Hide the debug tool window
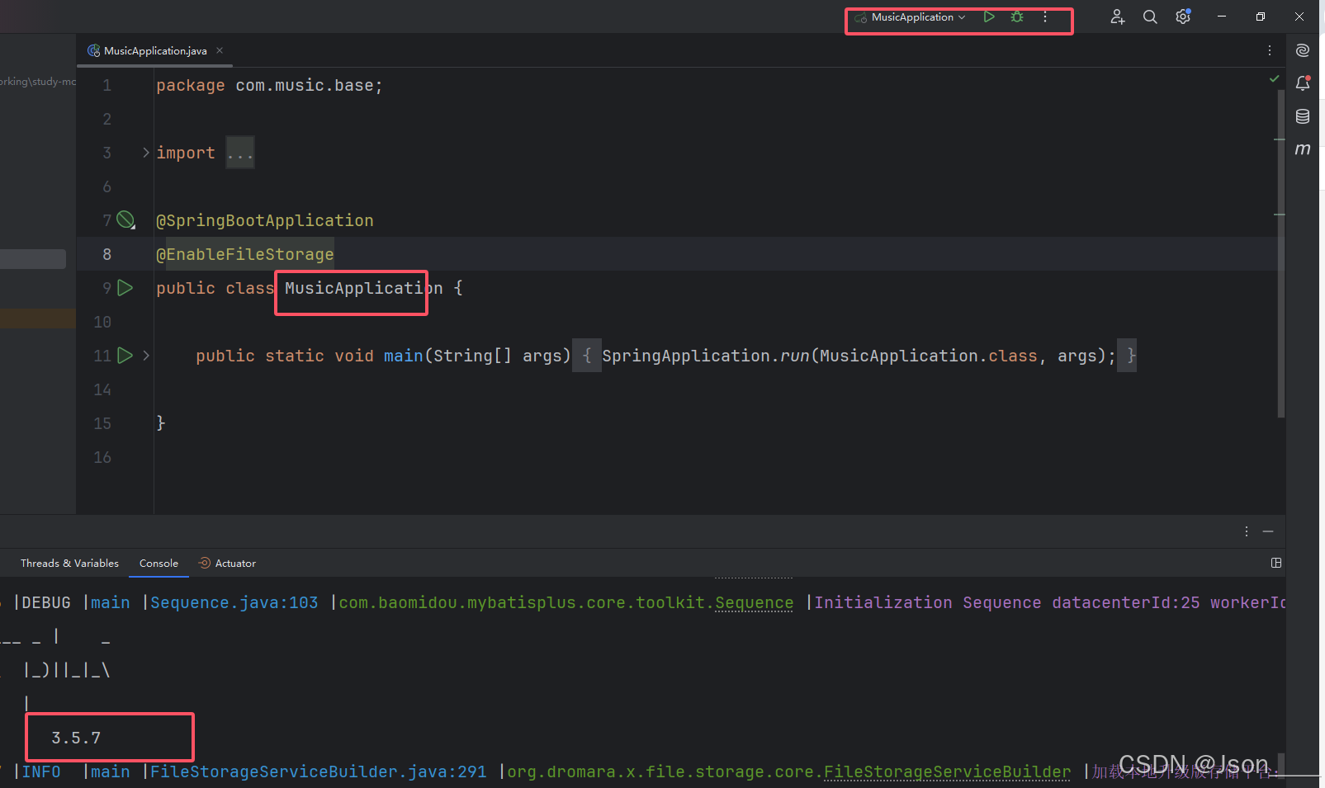 [1268, 531]
